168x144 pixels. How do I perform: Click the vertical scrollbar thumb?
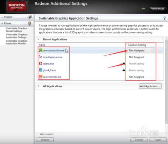167,82
